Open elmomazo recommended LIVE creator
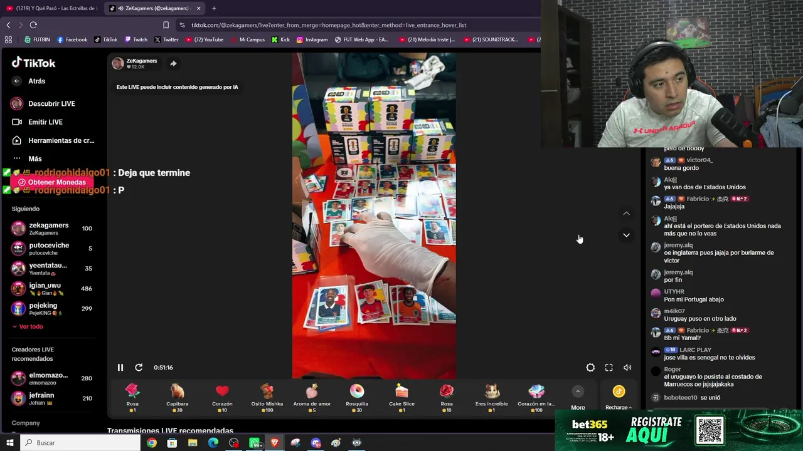The image size is (803, 451). click(51, 378)
